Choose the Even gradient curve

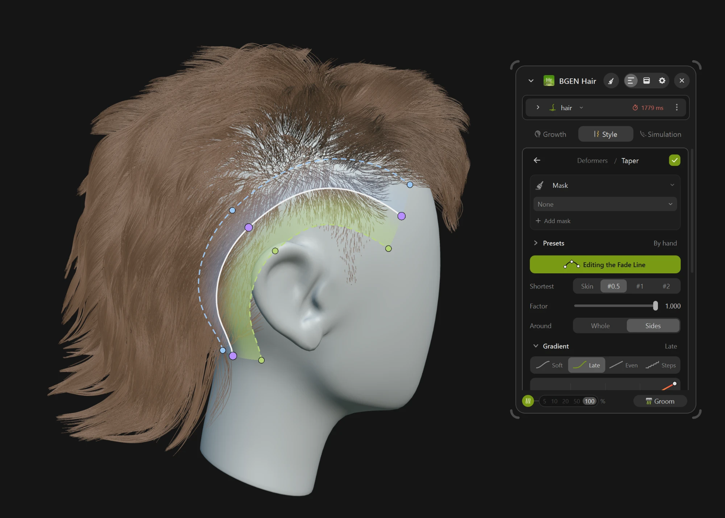[x=623, y=365]
